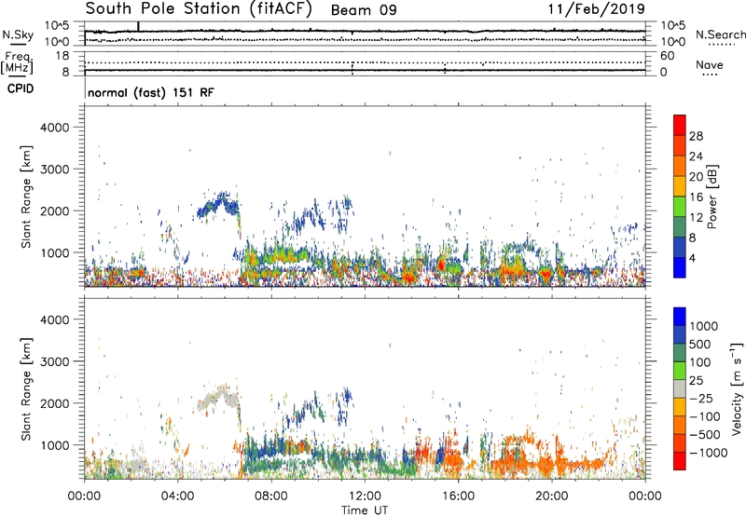Click the date "11/Feb/2019"
This screenshot has width=746, height=516.
[x=597, y=9]
